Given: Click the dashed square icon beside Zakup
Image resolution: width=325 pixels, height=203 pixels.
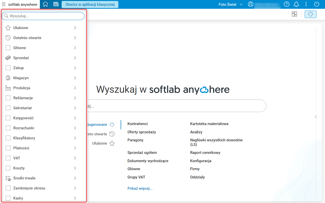Looking at the screenshot, I should click(8, 68).
